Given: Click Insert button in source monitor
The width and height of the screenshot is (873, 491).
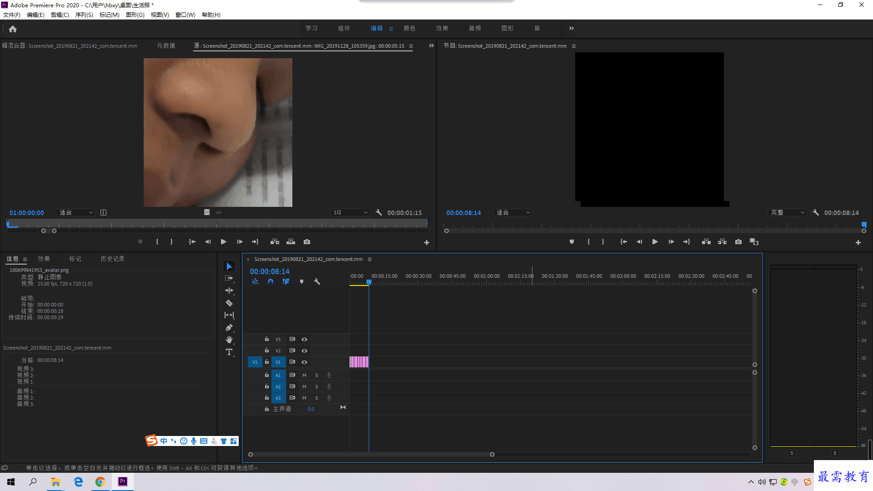Looking at the screenshot, I should pyautogui.click(x=275, y=242).
